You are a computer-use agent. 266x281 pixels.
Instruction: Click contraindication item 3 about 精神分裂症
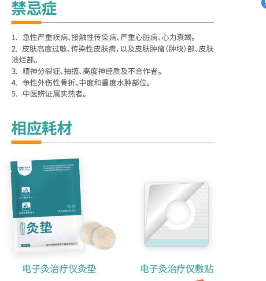click(87, 71)
